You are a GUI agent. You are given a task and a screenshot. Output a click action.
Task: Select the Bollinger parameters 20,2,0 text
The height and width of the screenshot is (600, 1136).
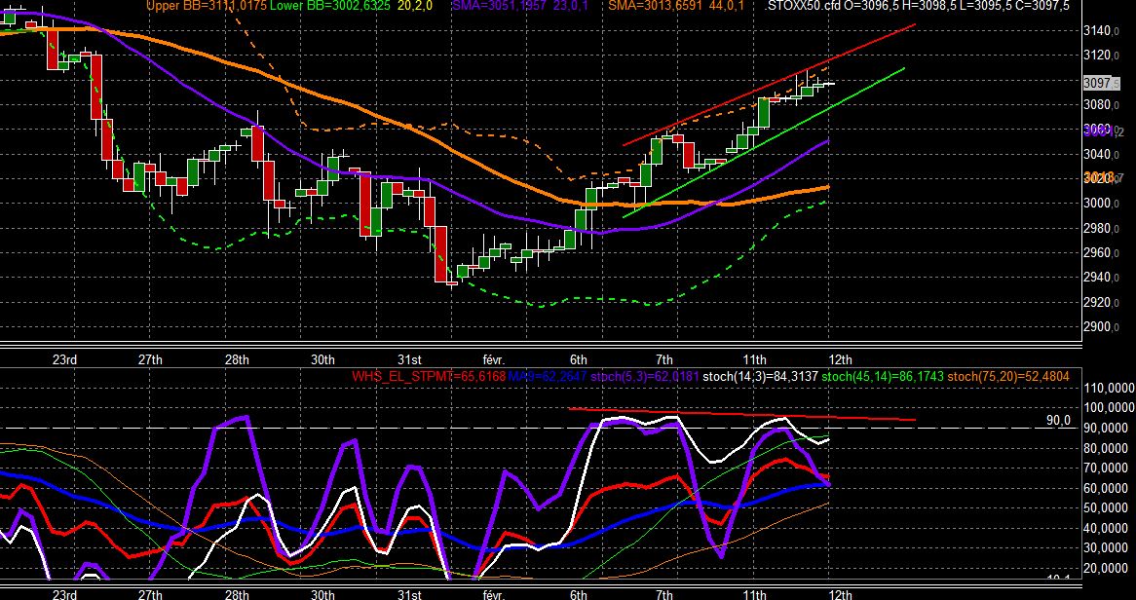[417, 6]
